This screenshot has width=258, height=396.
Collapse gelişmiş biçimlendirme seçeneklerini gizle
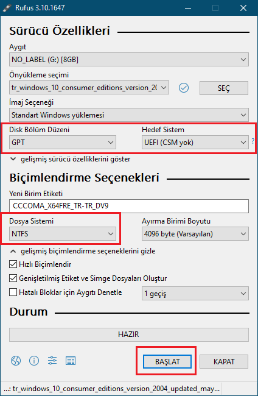click(83, 251)
